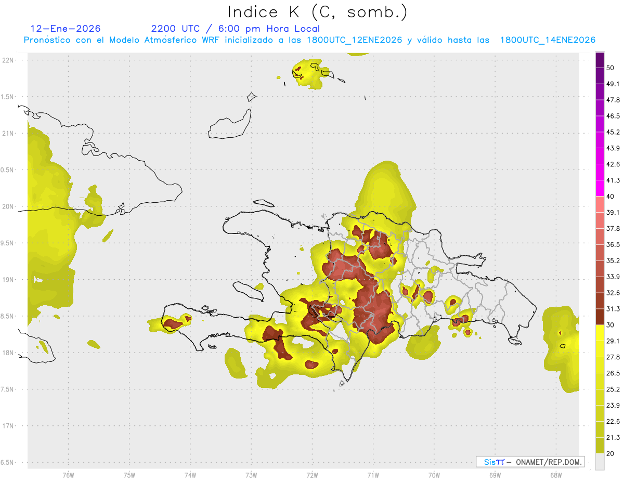Click the legend value "27.8"
Screen dimensions: 624x482
point(613,357)
